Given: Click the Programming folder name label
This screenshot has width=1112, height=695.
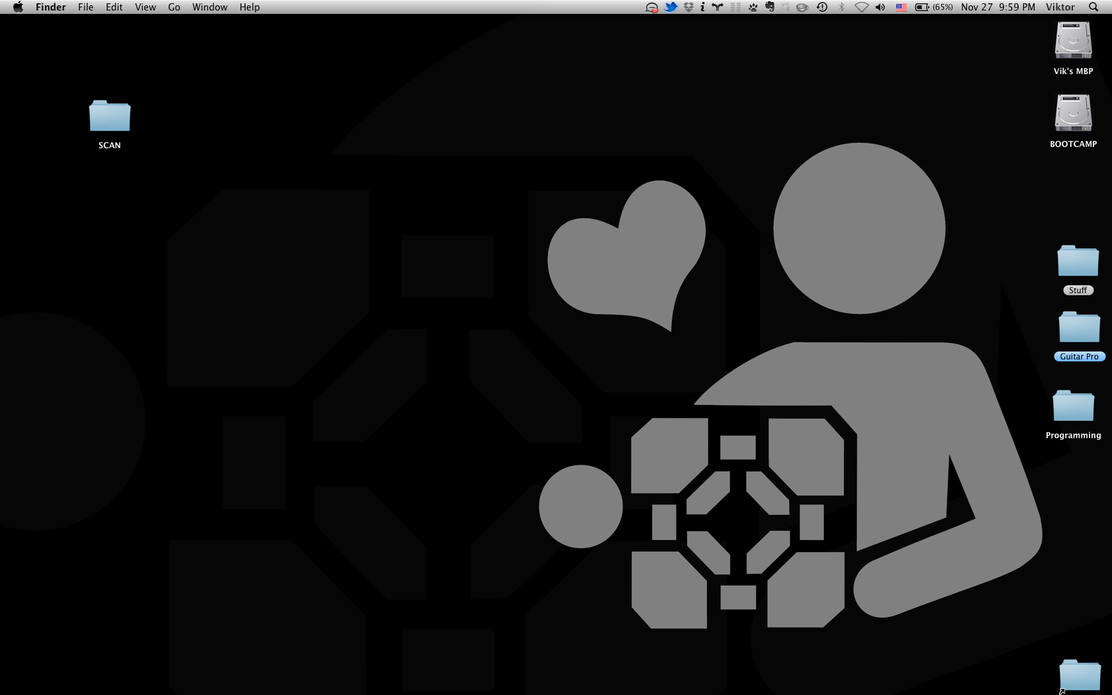Looking at the screenshot, I should click(1074, 436).
